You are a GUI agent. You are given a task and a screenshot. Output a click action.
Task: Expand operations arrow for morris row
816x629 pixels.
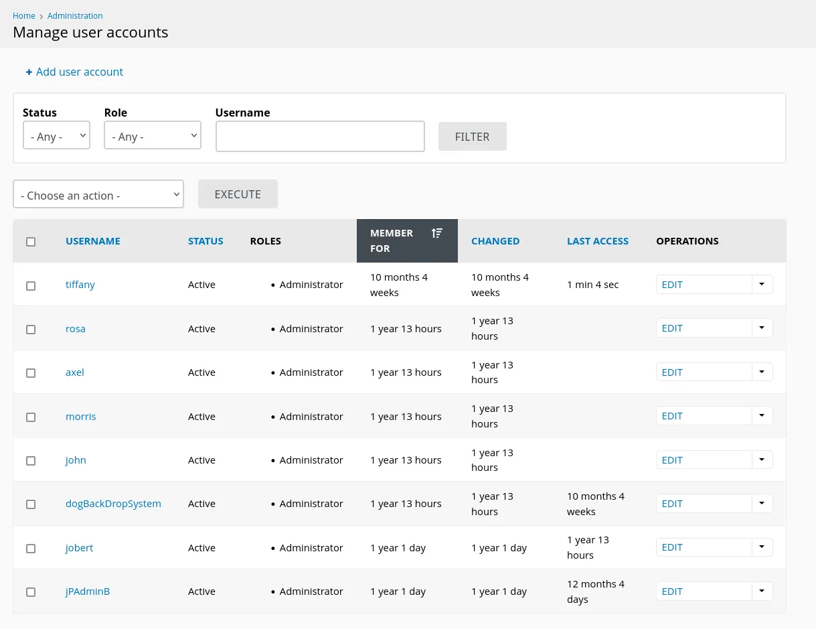point(762,416)
